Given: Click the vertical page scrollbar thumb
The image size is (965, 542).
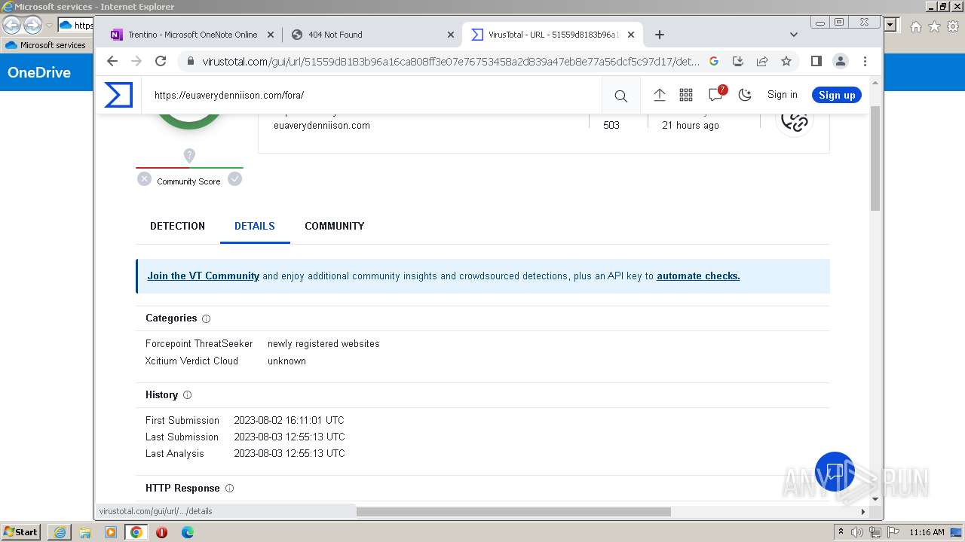Looking at the screenshot, I should click(875, 158).
